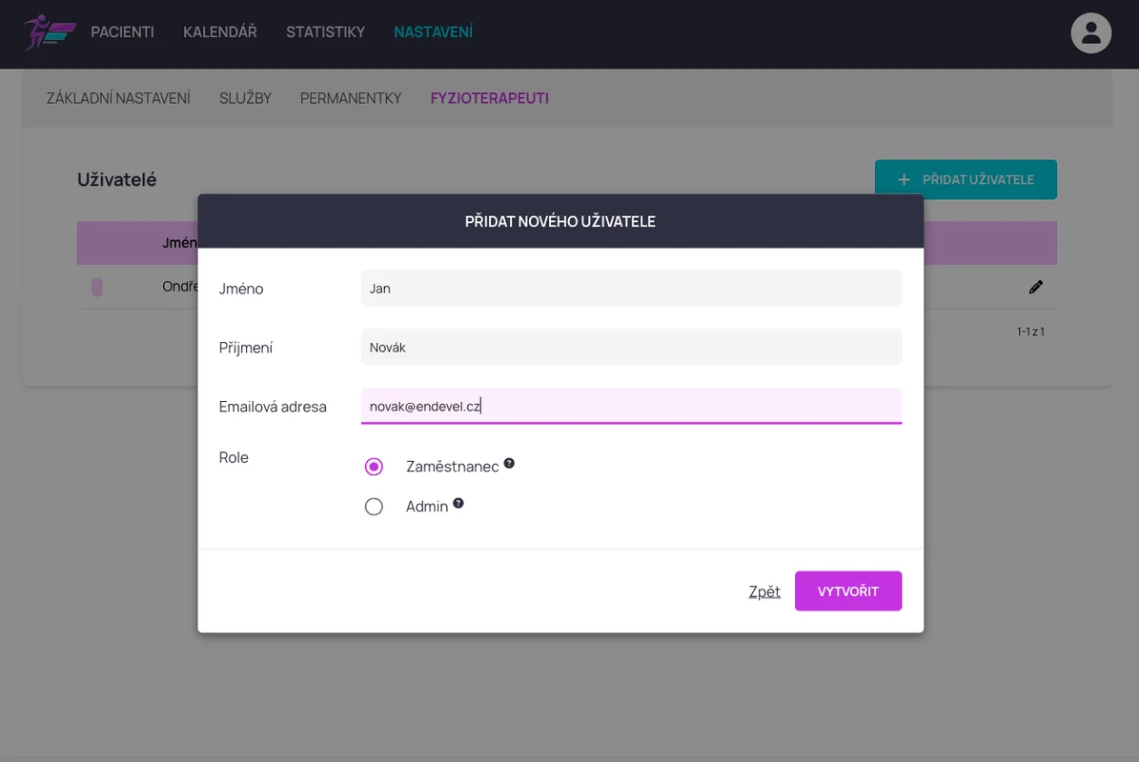The height and width of the screenshot is (762, 1139).
Task: Click into the Jméno input field
Action: (x=630, y=289)
